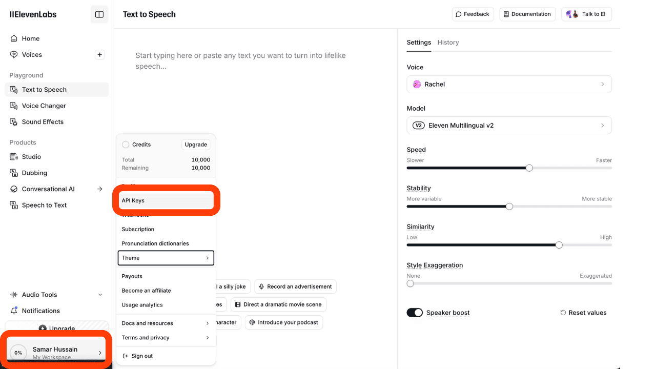This screenshot has width=656, height=369.
Task: Click the Sound Effects icon
Action: pyautogui.click(x=14, y=122)
